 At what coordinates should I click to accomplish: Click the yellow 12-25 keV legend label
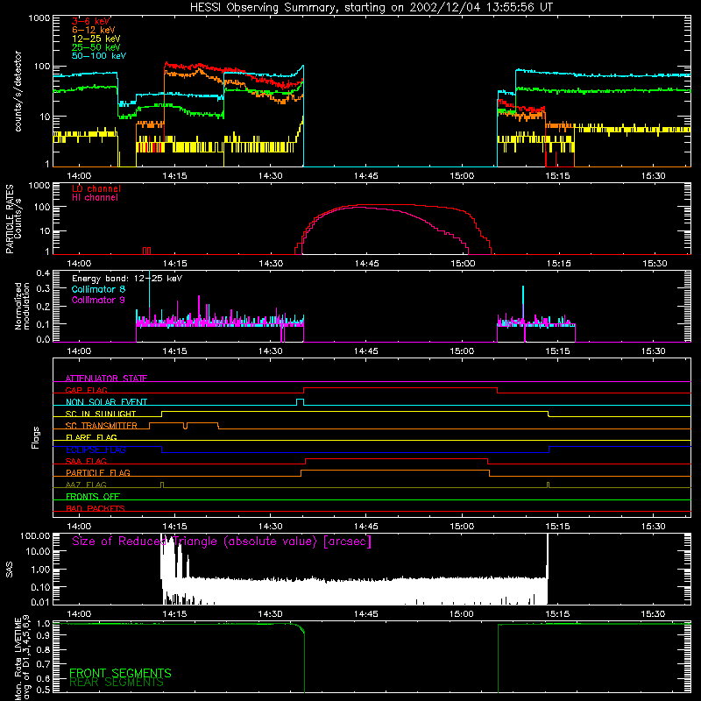click(96, 39)
